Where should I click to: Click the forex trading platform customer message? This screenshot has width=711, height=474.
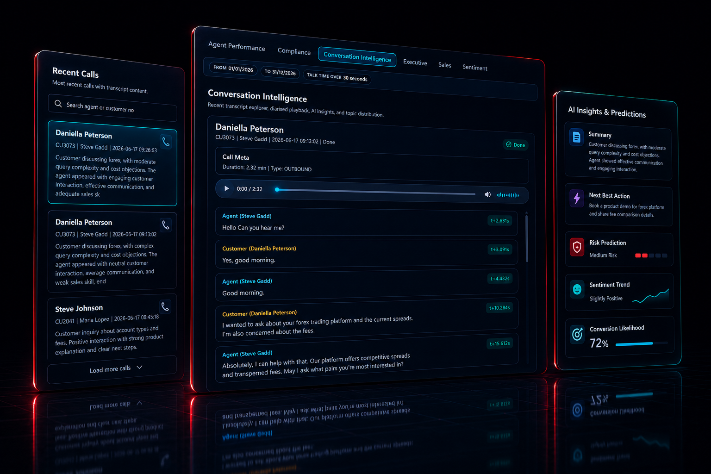pyautogui.click(x=317, y=326)
